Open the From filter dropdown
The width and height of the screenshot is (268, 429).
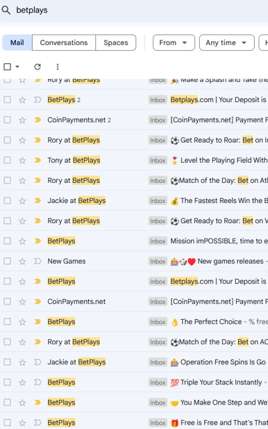coord(174,42)
